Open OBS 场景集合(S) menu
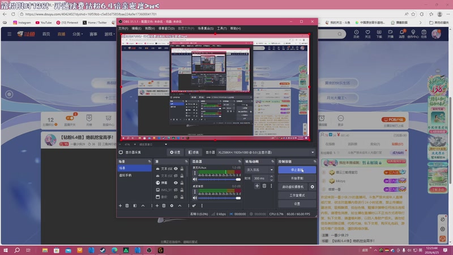The width and height of the screenshot is (453, 255). (206, 28)
